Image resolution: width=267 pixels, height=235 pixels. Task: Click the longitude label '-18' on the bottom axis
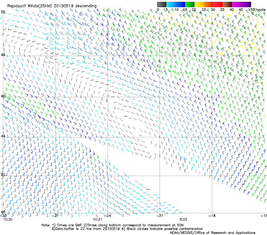click(212, 216)
